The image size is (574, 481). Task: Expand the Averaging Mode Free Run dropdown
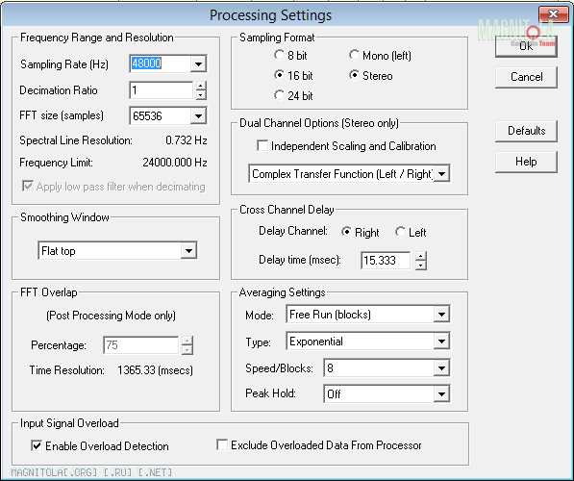coord(442,315)
